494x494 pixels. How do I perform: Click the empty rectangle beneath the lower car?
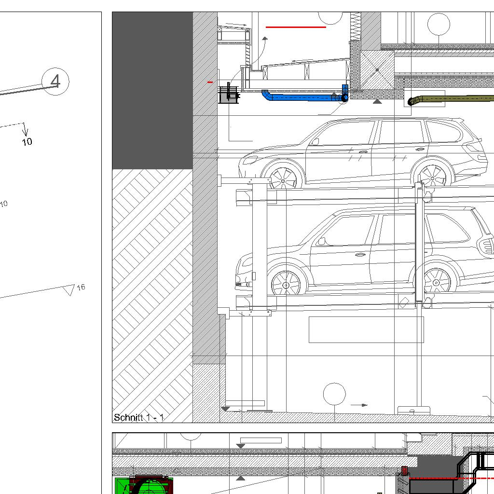366,329
